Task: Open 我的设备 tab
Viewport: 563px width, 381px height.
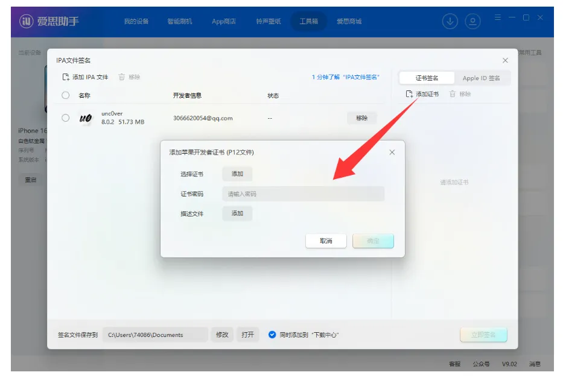Action: pyautogui.click(x=136, y=22)
